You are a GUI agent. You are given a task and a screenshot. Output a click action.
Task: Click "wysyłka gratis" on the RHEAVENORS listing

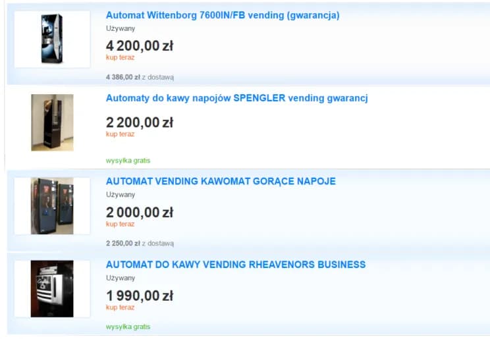click(128, 326)
